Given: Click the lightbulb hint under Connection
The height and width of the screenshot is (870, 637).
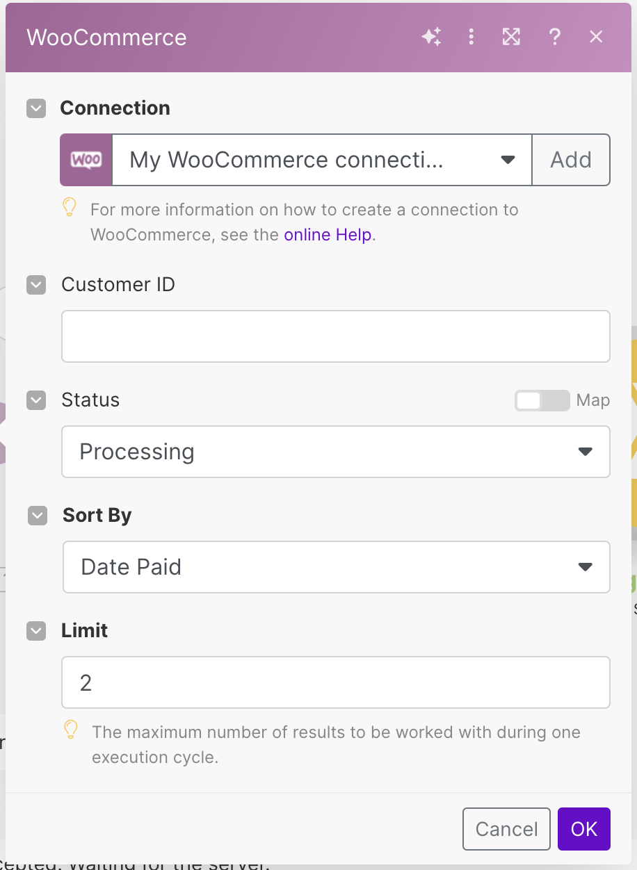Looking at the screenshot, I should pos(70,208).
